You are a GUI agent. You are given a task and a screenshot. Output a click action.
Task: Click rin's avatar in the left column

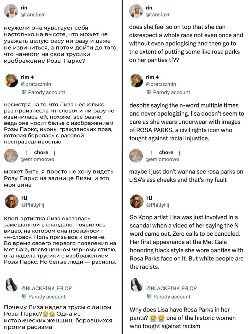point(11,11)
